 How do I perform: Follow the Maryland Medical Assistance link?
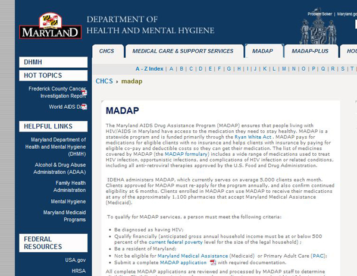point(193,256)
